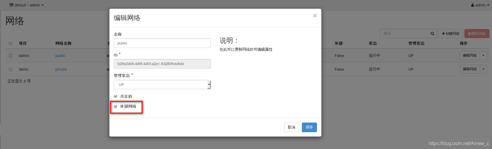Click False in the private row

coord(339,69)
